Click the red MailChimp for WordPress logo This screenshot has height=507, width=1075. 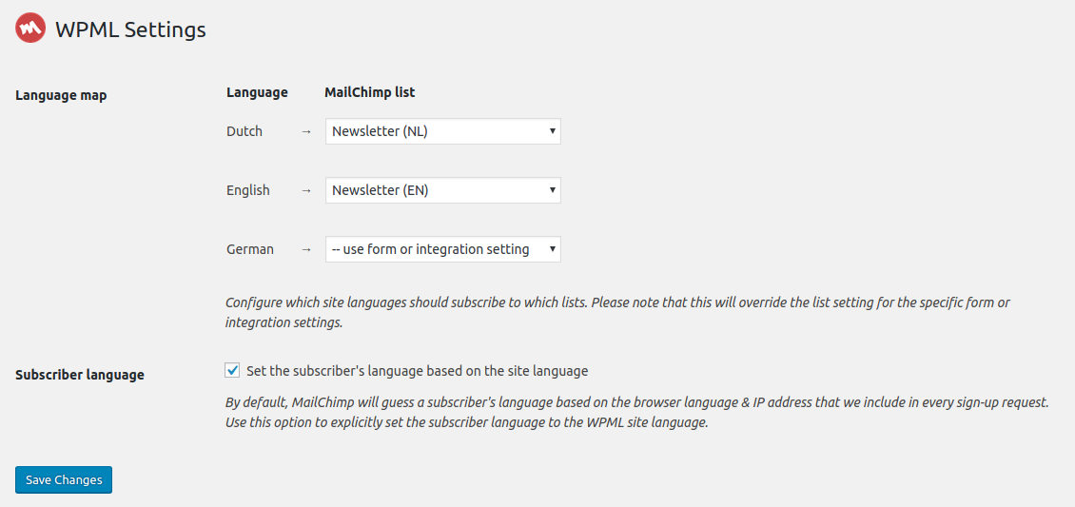[30, 29]
